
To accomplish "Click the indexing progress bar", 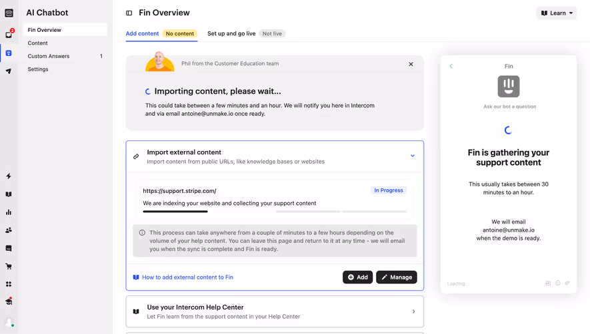I will pyautogui.click(x=275, y=212).
